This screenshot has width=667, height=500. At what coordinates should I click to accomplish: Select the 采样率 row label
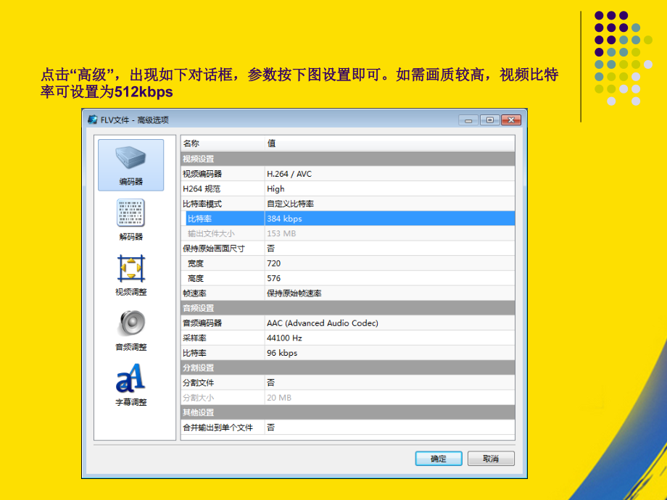(195, 338)
